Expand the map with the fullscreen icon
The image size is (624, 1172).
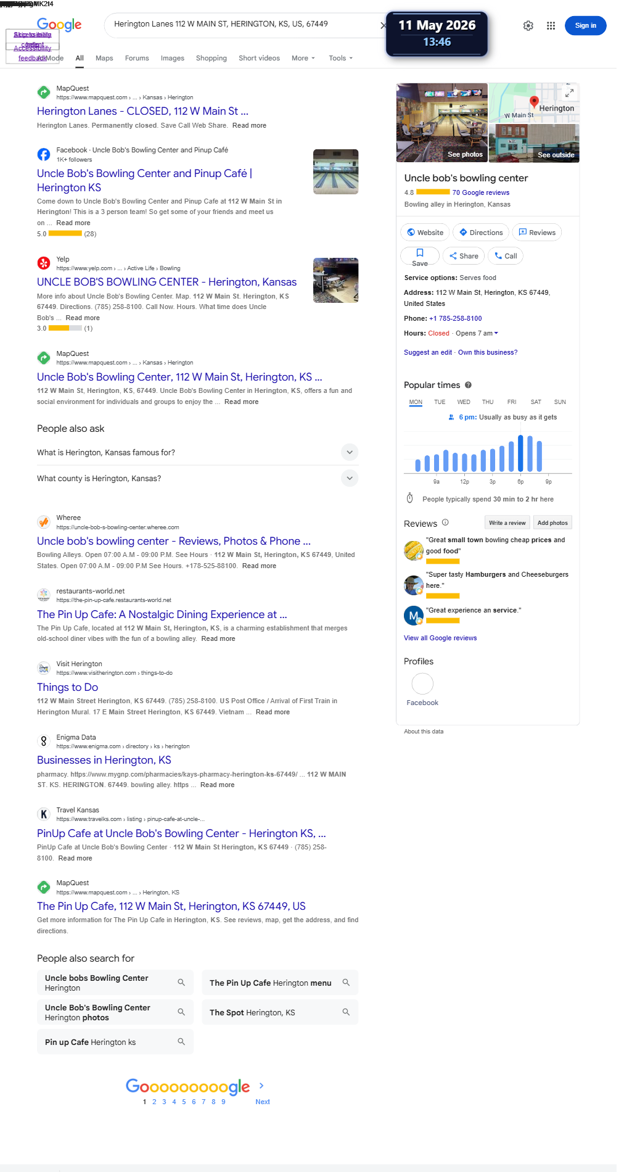[x=570, y=93]
